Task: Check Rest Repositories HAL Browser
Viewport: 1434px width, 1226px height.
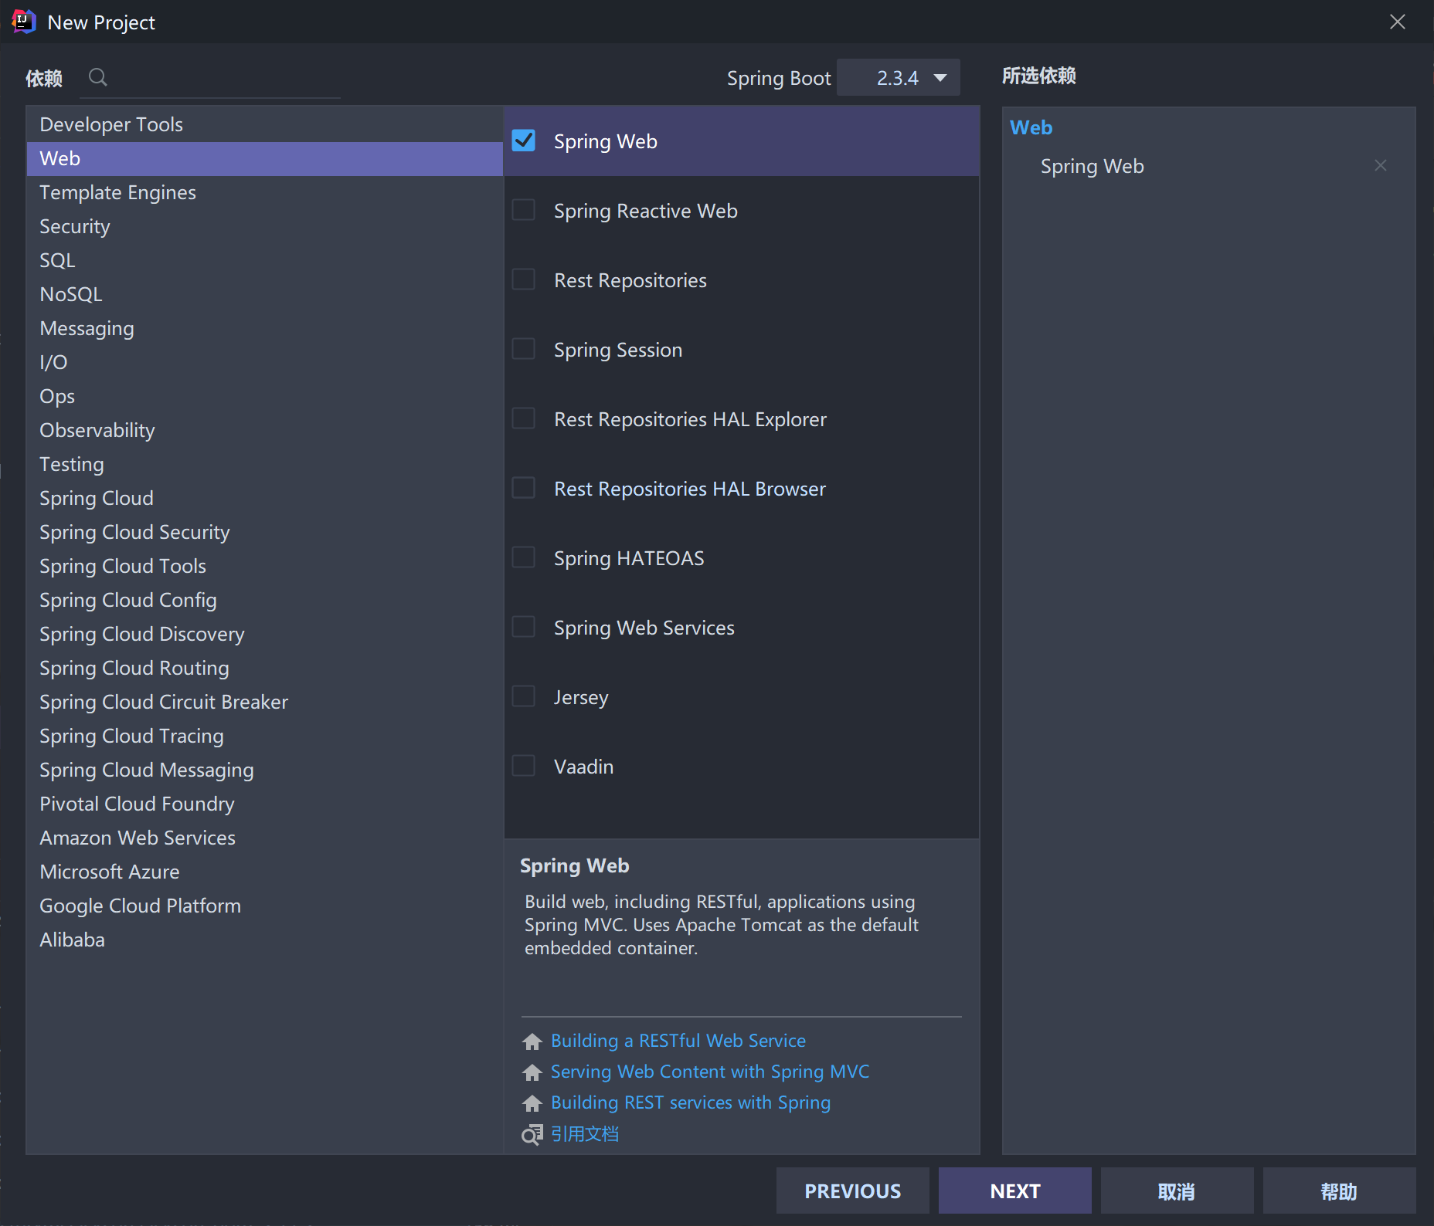Action: point(524,488)
